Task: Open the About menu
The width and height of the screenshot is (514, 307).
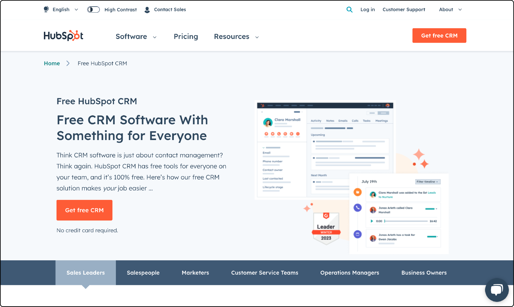Action: point(446,9)
